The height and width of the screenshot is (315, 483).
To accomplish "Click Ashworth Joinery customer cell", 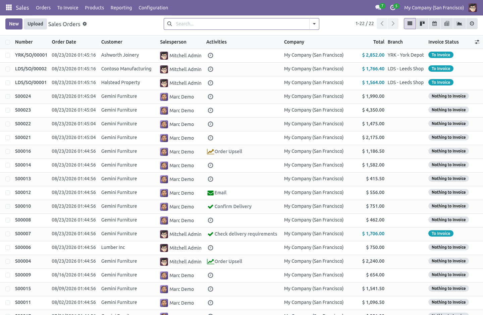I will pos(120,55).
